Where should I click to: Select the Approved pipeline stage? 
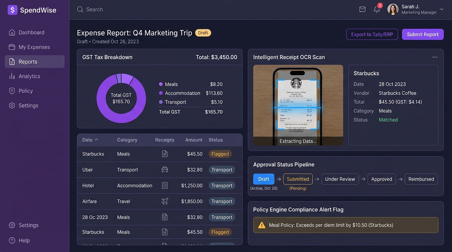tap(382, 179)
